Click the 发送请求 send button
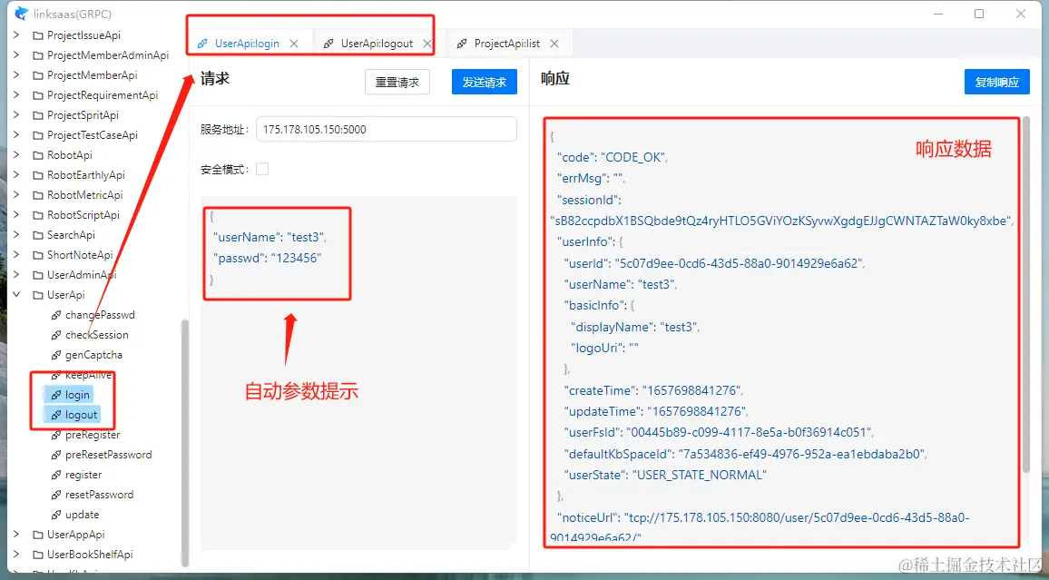The width and height of the screenshot is (1049, 580). click(485, 83)
